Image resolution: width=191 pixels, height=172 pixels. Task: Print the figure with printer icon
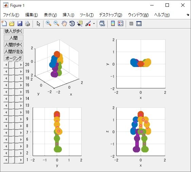click(28, 23)
